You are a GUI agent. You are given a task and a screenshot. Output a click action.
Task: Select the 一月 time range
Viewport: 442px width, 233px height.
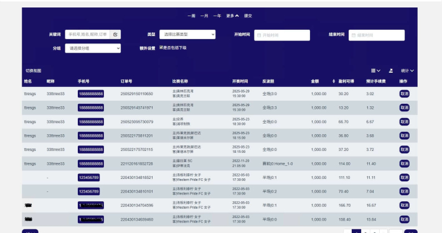(x=204, y=16)
